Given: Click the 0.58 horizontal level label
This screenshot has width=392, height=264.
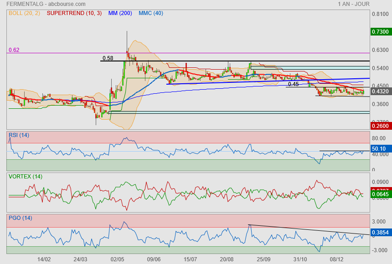Looking at the screenshot, I should [x=108, y=58].
